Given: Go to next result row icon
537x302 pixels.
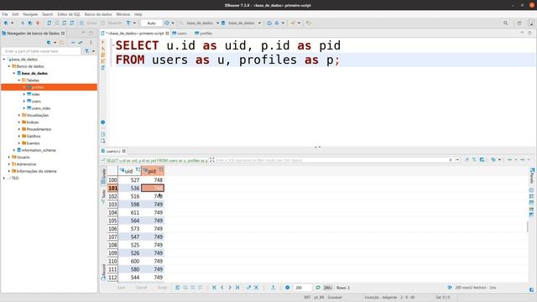Looking at the screenshot, I should tap(230, 288).
